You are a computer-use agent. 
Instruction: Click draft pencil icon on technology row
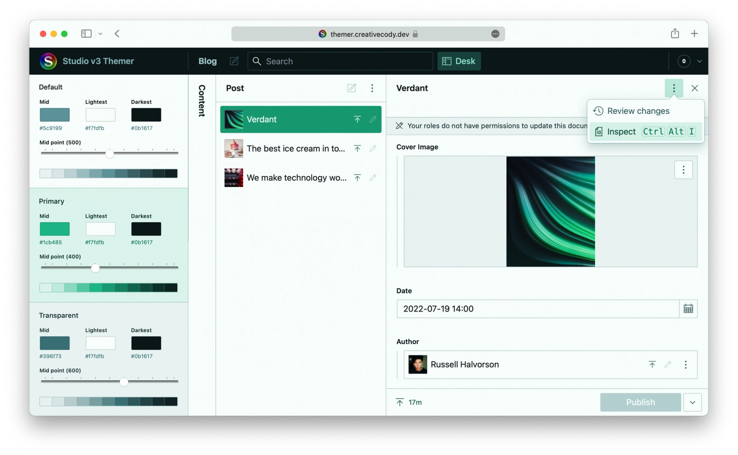(372, 178)
